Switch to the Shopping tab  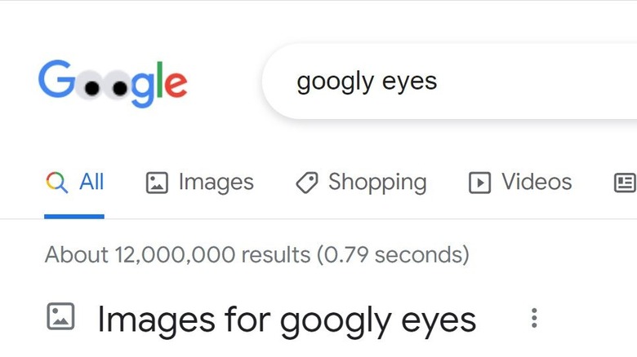pyautogui.click(x=377, y=182)
